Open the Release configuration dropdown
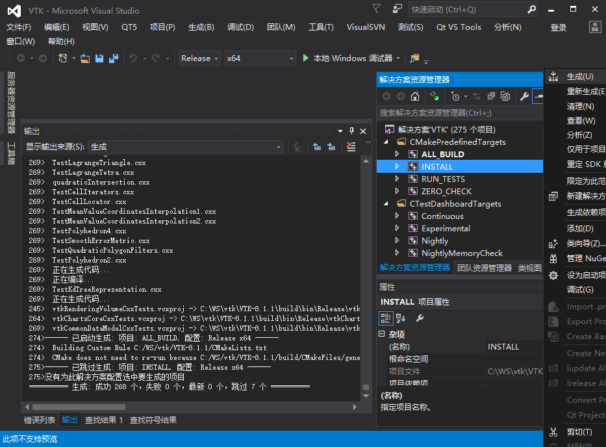606x447 pixels. click(x=199, y=58)
